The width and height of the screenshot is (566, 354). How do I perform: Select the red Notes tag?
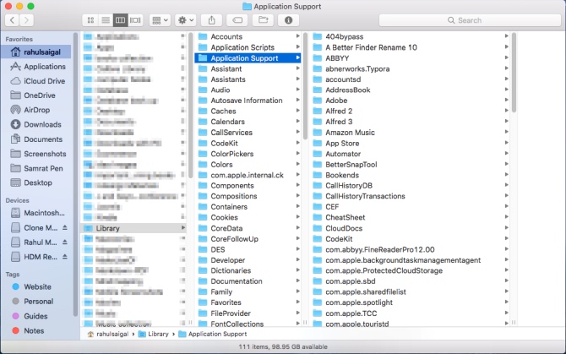[x=34, y=330]
